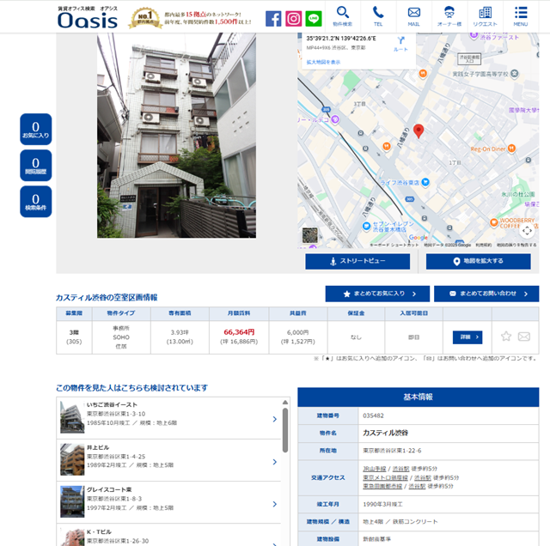
Task: Click the recommended listings scrollbar
Action: click(285, 429)
